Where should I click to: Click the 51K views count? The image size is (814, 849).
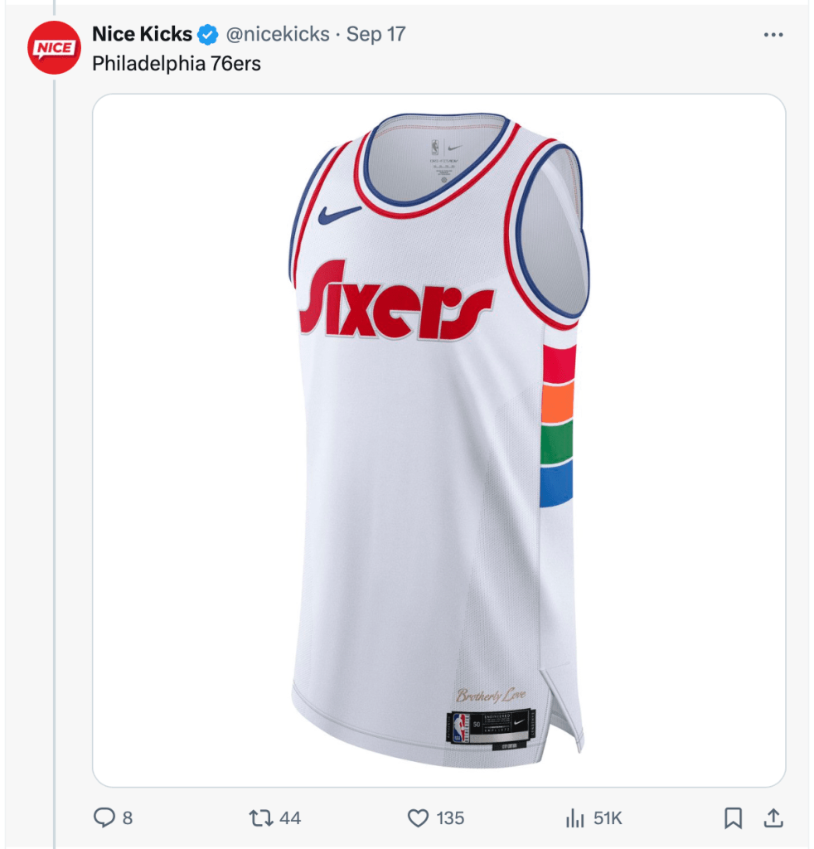point(608,817)
